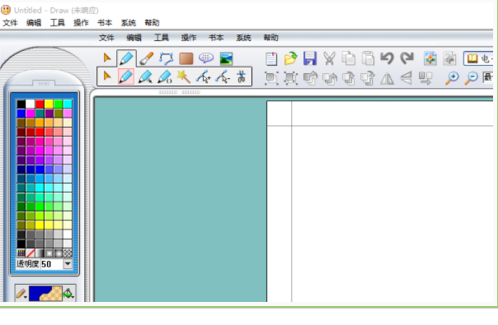Image resolution: width=498 pixels, height=325 pixels.
Task: Save with the blue floppy disk icon
Action: tap(310, 58)
